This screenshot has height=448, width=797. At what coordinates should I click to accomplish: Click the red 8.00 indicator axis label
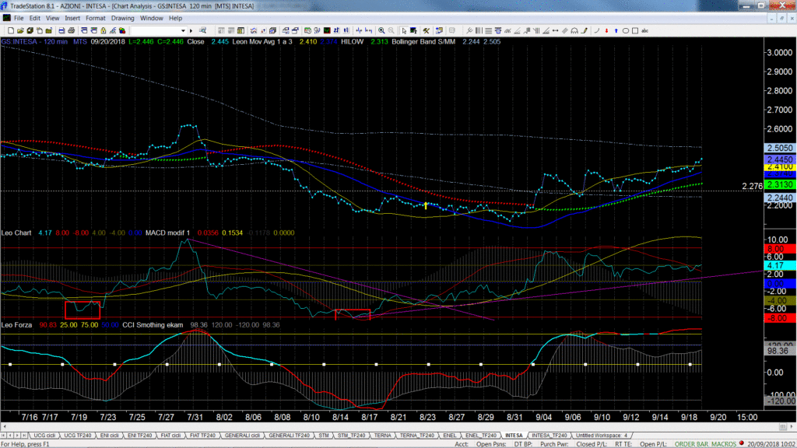(x=780, y=249)
